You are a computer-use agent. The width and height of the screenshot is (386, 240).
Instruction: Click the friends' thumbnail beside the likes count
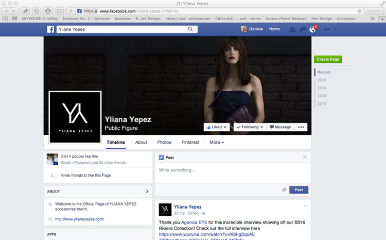(x=52, y=159)
